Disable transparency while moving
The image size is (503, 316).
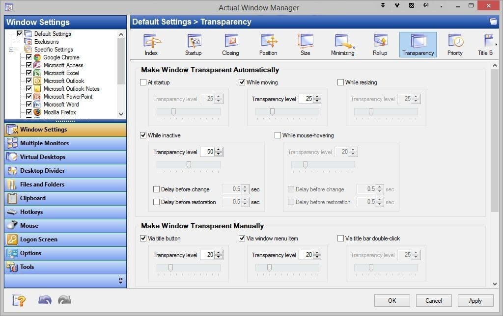242,82
